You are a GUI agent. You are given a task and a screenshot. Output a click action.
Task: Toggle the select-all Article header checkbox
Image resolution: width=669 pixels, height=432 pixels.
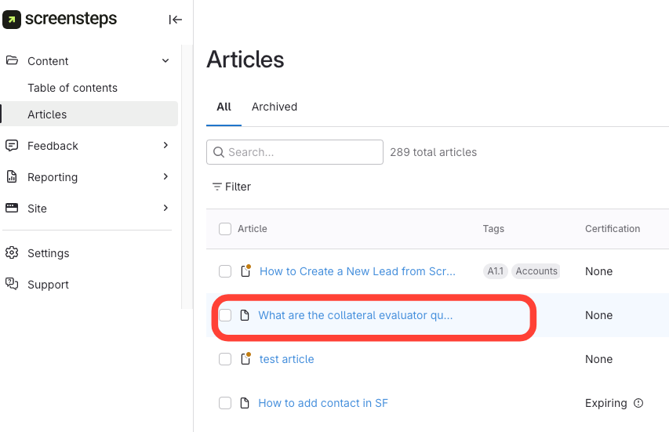[x=225, y=229]
